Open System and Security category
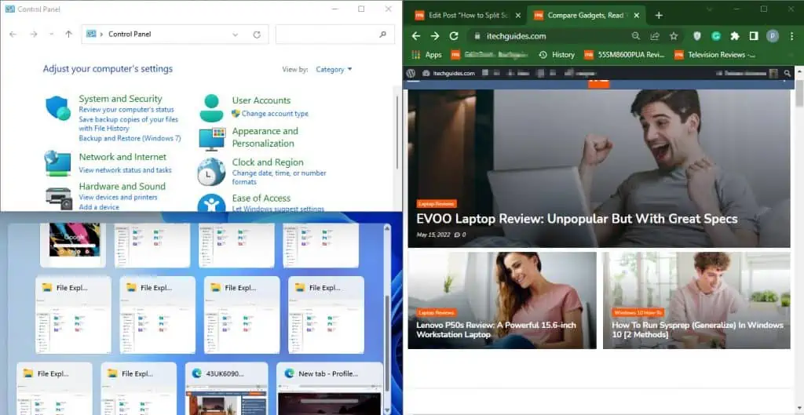The height and width of the screenshot is (415, 804). click(x=120, y=99)
